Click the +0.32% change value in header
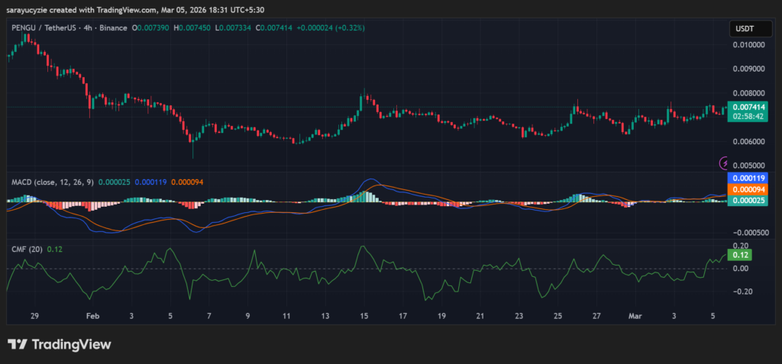 pos(349,28)
